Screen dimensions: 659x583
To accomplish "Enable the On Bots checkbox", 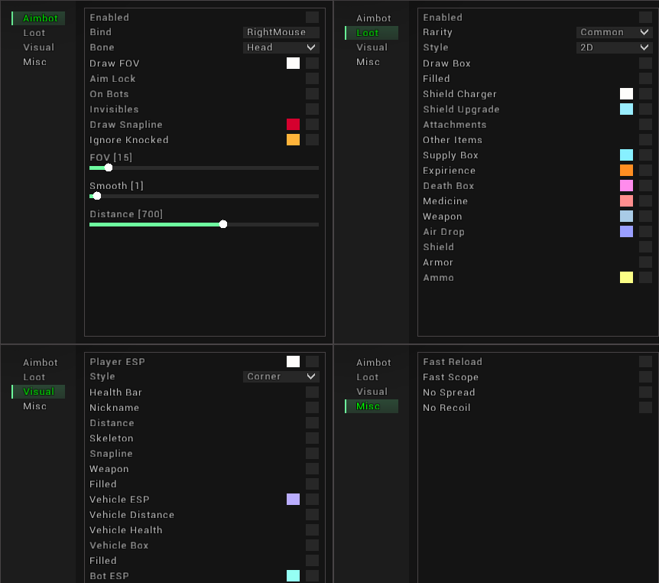I will pos(312,93).
